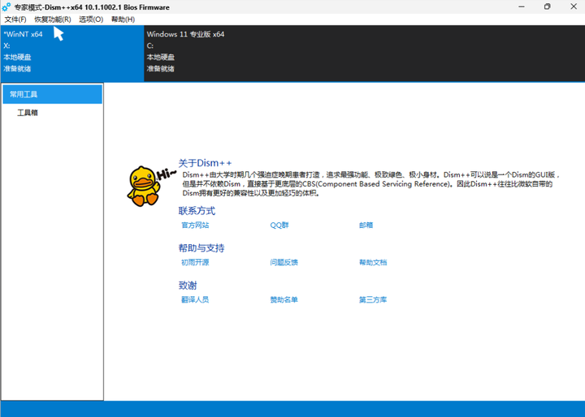Minimize the Dism++ window
Screen dimensions: 585x417
pos(522,6)
